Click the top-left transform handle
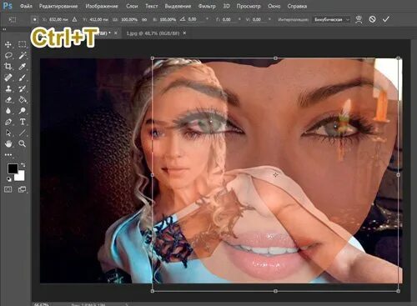The height and width of the screenshot is (306, 417). [153, 58]
